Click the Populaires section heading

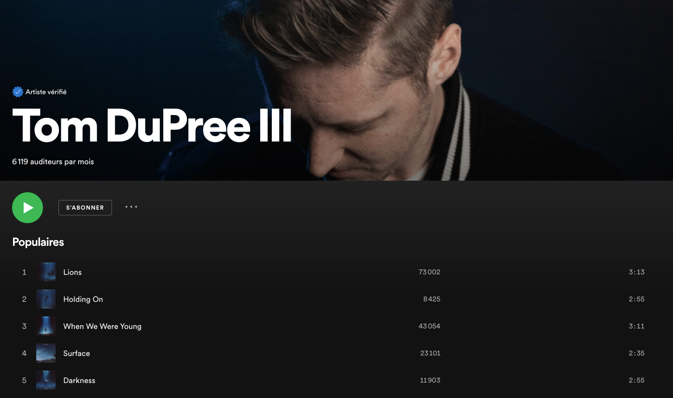pos(38,242)
